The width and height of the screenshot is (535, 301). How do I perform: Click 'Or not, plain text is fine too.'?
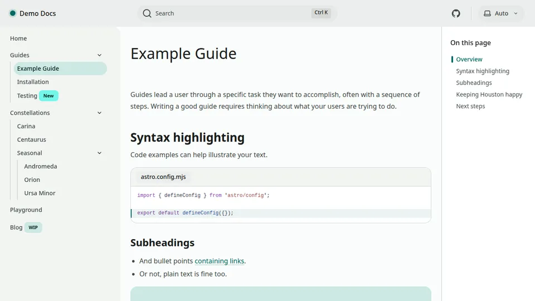[183, 274]
